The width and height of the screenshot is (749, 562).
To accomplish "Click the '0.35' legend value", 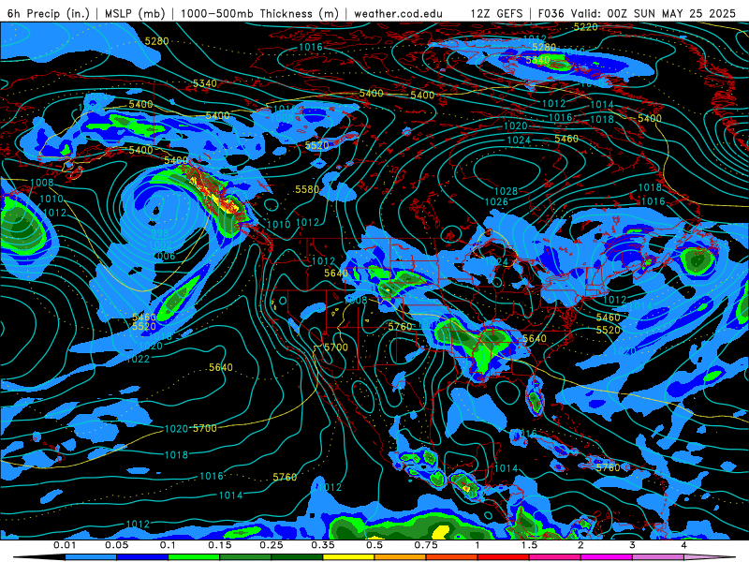I will 322,545.
